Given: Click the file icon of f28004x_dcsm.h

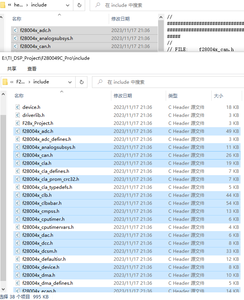Looking at the screenshot, I should coord(17,251).
